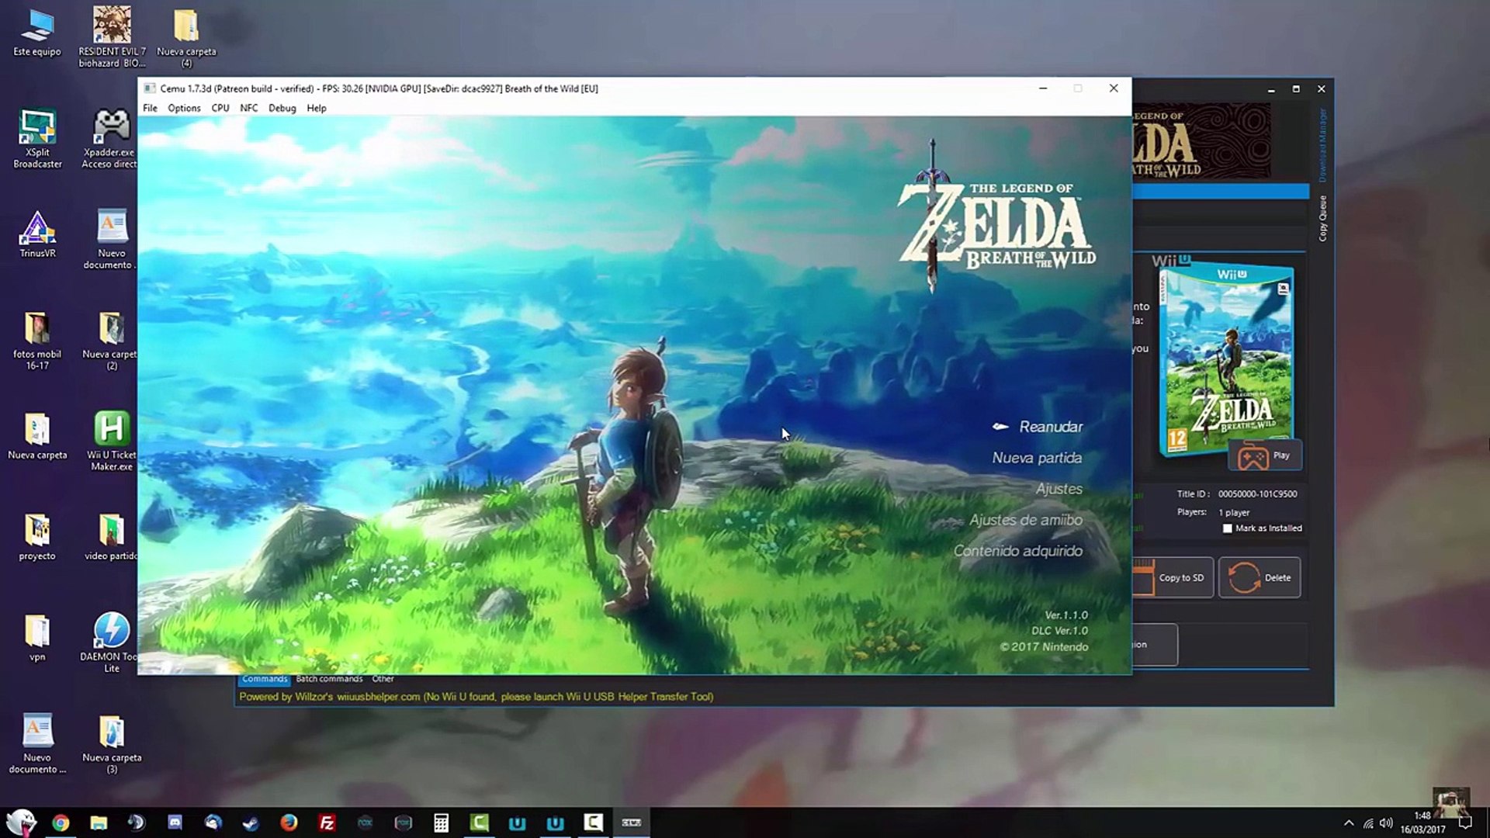Screen dimensions: 1490x838
Task: Open FileZilla from the taskbar
Action: (x=328, y=822)
